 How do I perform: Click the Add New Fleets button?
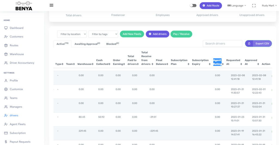[x=132, y=34]
